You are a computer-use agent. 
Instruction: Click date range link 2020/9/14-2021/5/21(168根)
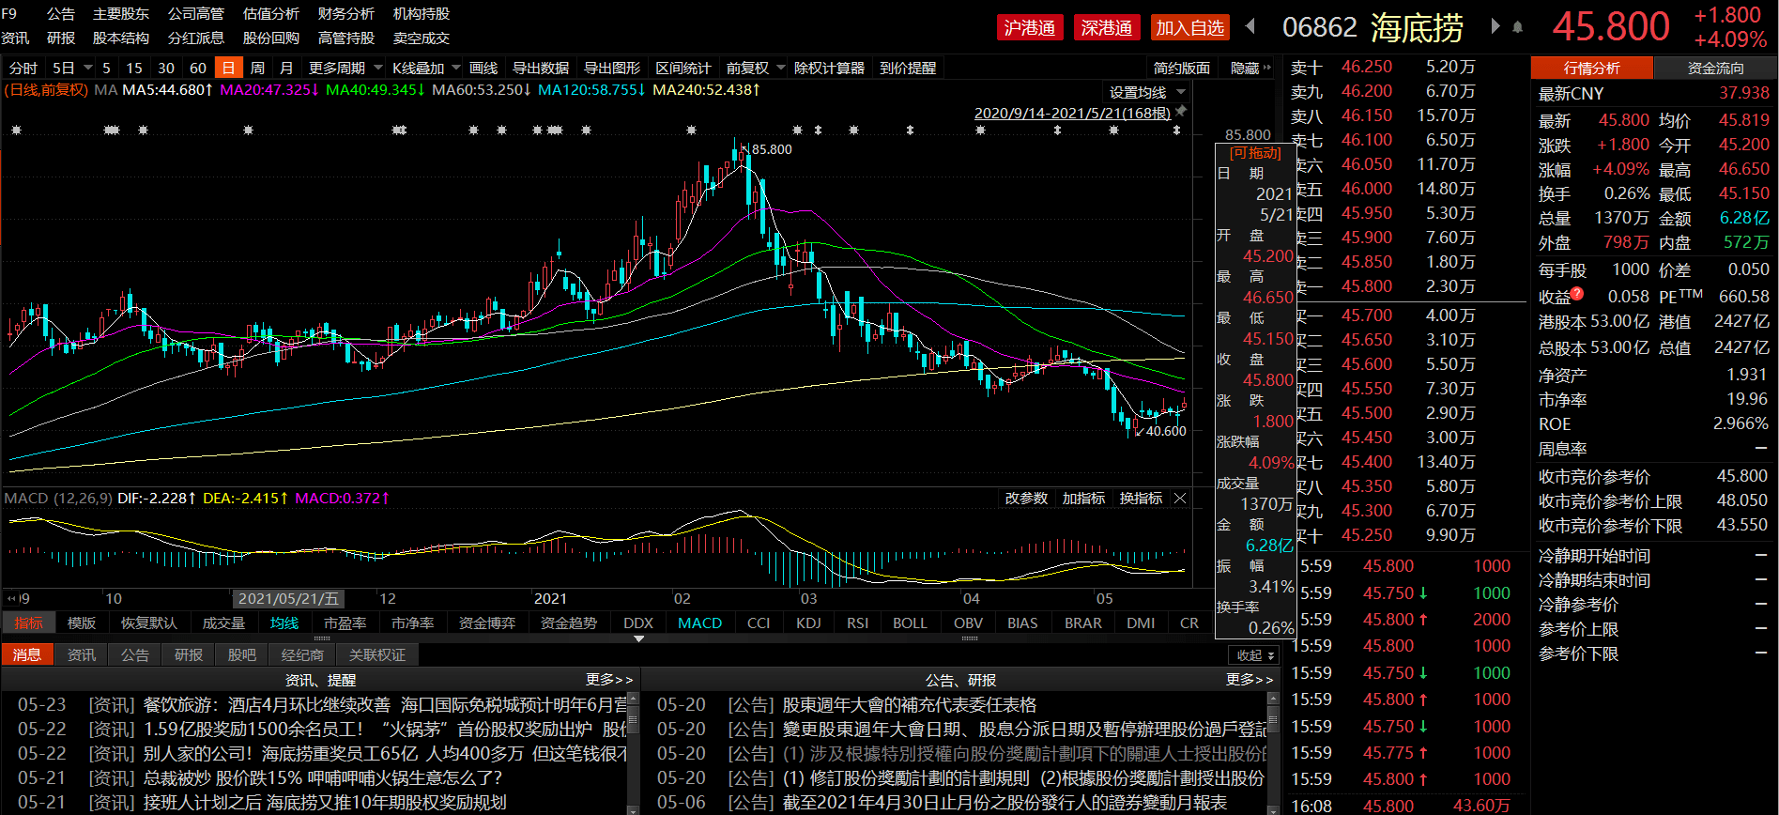1072,113
